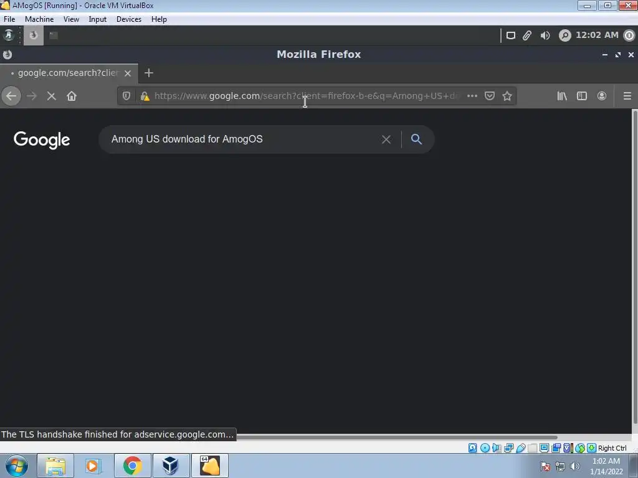Screen dimensions: 638x478
Task: Open the Windows Start menu
Action: point(16,466)
